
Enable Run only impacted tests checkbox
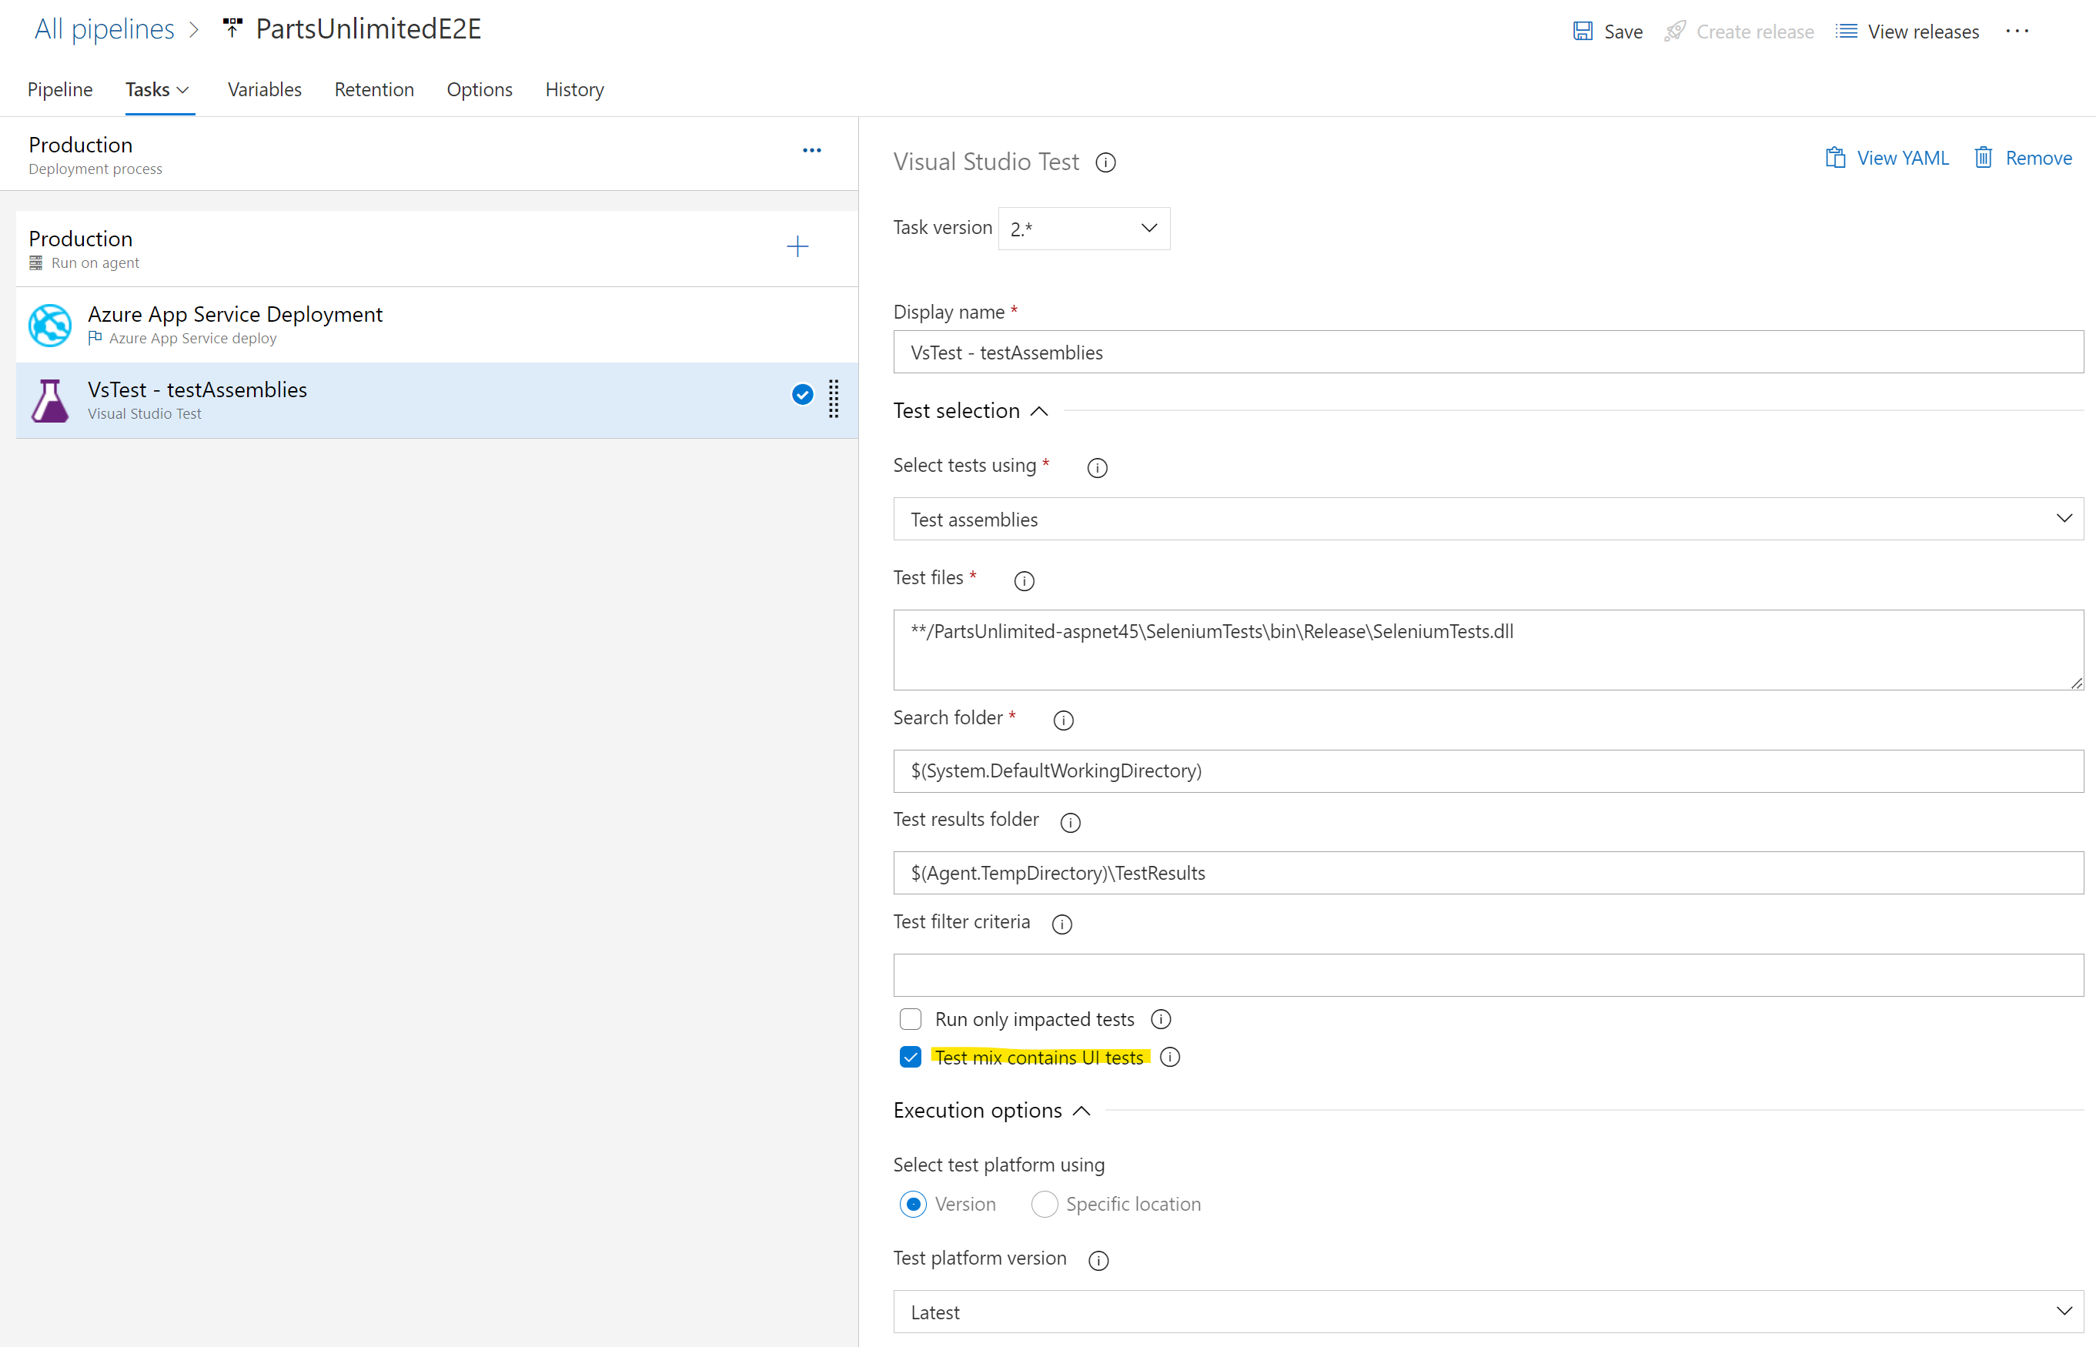[911, 1019]
